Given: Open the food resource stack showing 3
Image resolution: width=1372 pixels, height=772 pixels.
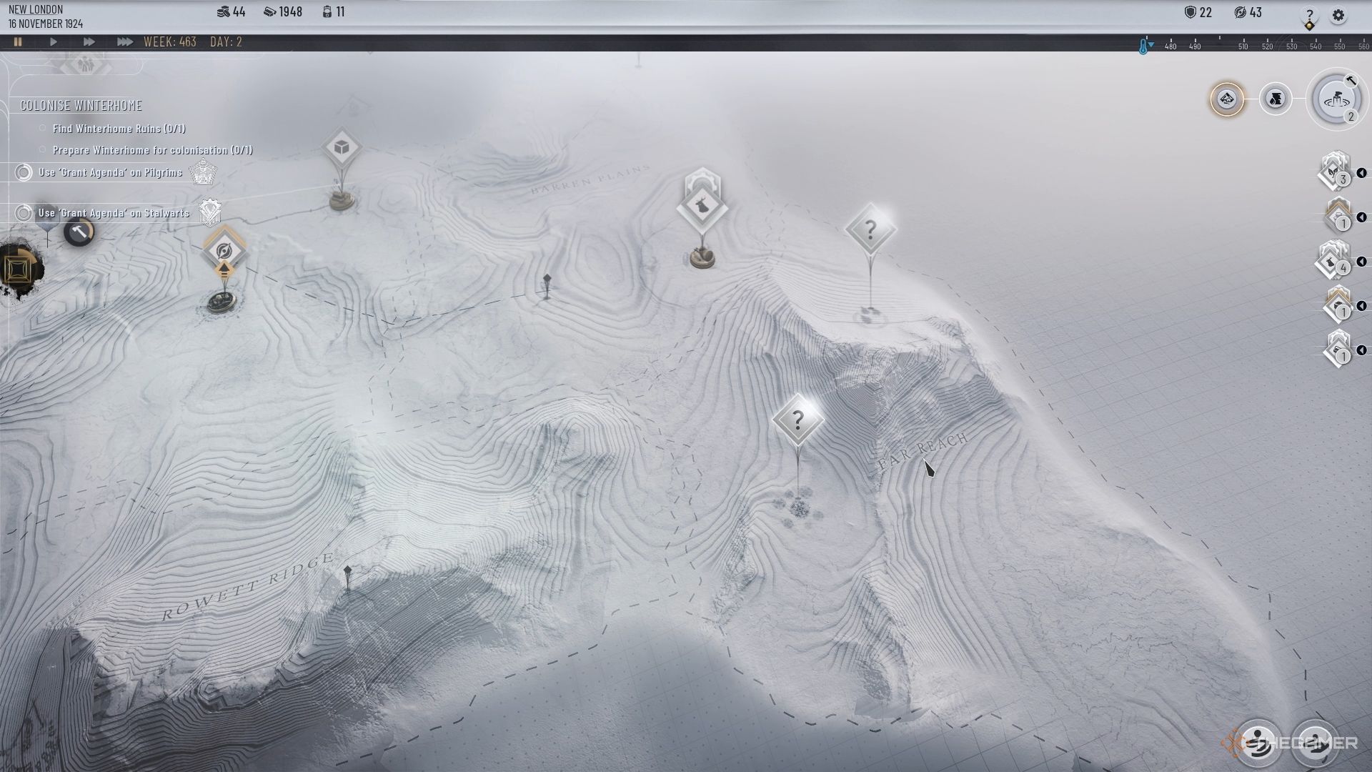Looking at the screenshot, I should pos(1334,172).
